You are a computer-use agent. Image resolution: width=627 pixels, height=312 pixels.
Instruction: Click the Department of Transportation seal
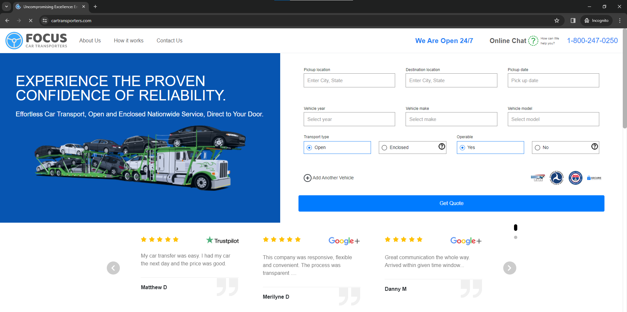(x=556, y=178)
